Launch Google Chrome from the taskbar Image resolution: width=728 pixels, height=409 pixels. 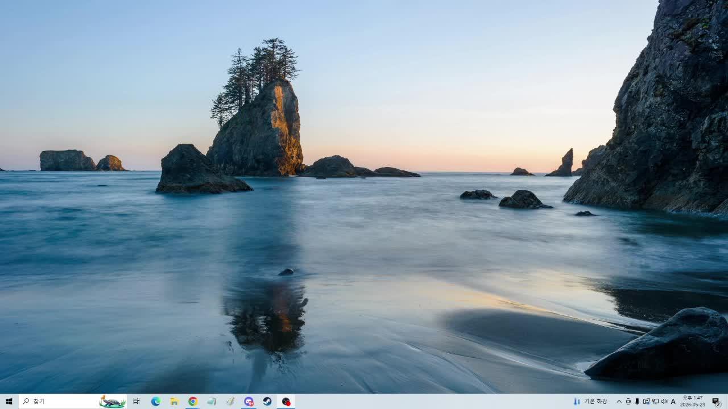[x=193, y=401]
